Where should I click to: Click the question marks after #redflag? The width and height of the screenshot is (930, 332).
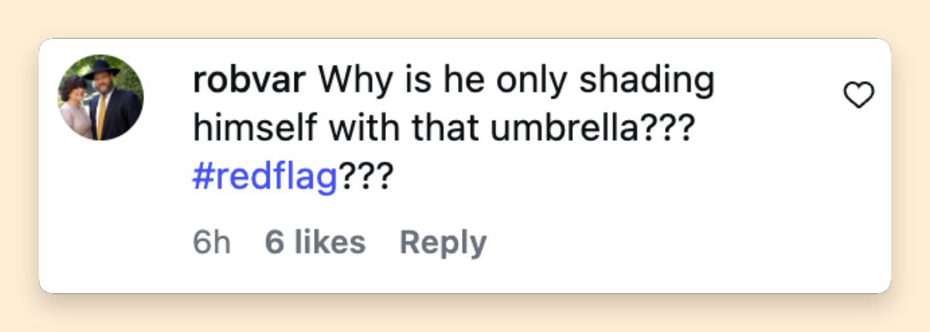[x=364, y=180]
